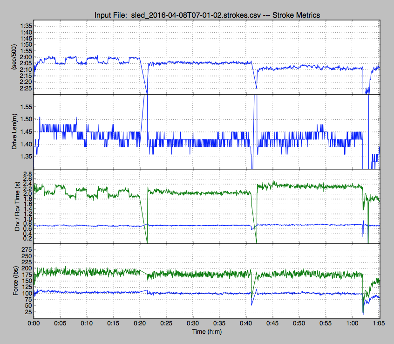Viewport: 394px width, 344px height.
Task: Click the "Drive Len(m)" y-axis label
Action: pos(14,132)
